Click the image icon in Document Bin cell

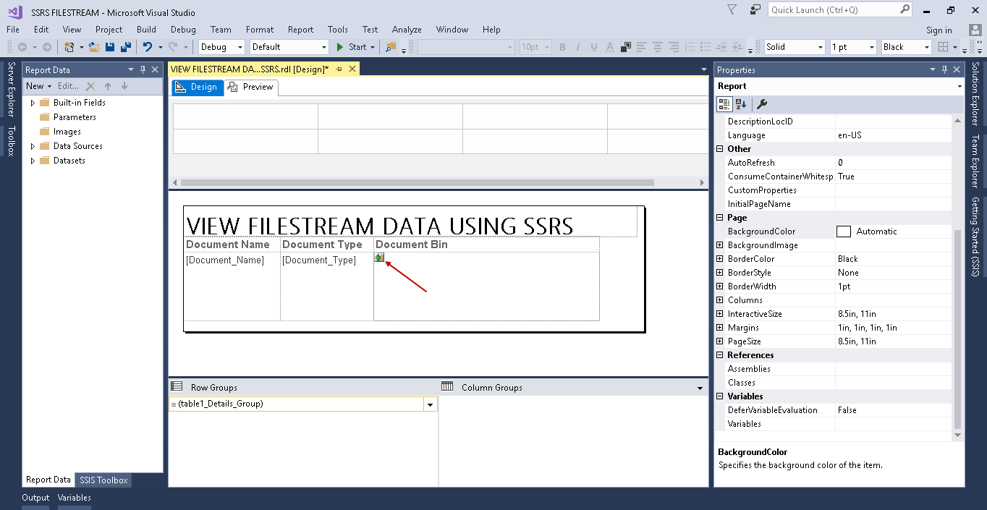point(379,258)
